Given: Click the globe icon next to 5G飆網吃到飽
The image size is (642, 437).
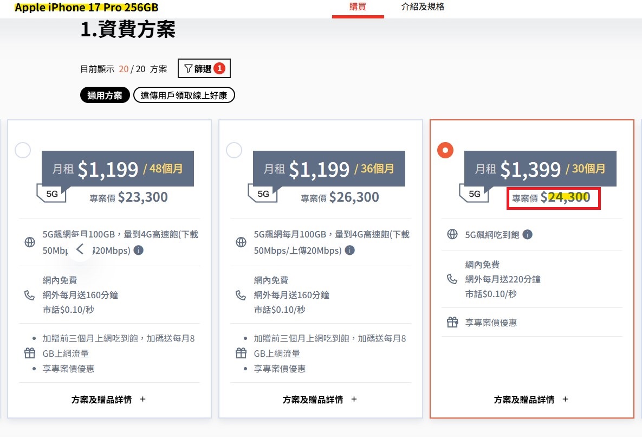Looking at the screenshot, I should point(452,234).
